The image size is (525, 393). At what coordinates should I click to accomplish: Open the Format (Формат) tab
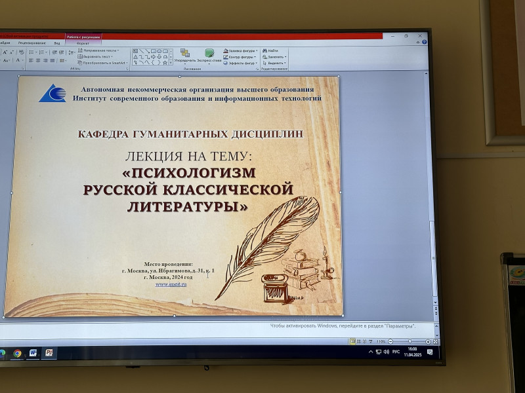83,43
